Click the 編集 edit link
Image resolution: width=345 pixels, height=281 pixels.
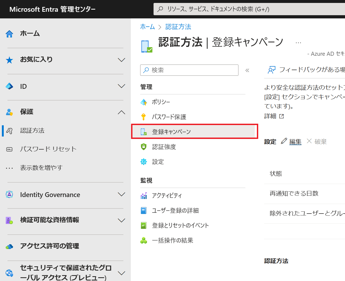pos(295,142)
